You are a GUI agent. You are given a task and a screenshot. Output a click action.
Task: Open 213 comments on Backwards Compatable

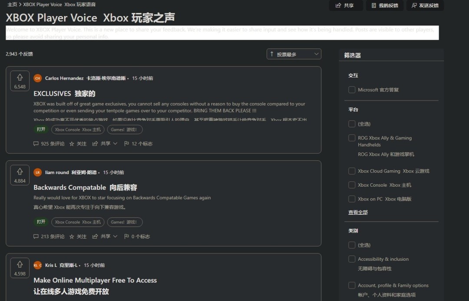coord(49,236)
